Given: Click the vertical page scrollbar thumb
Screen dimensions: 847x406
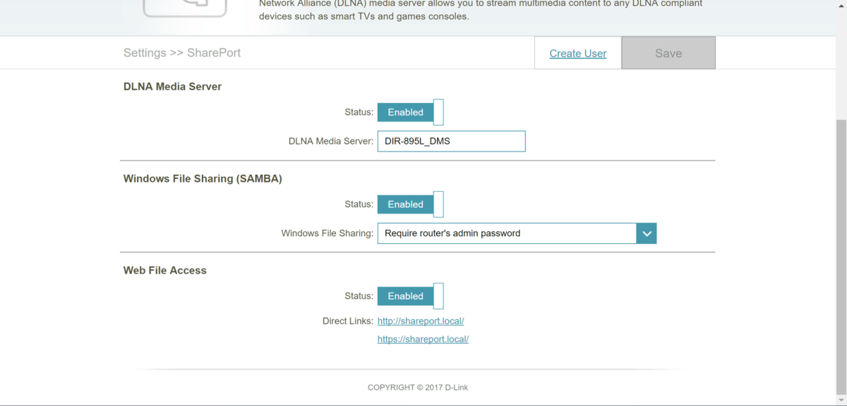Looking at the screenshot, I should point(841,254).
